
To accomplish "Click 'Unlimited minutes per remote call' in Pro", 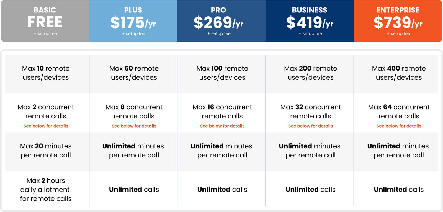I will coord(221,151).
